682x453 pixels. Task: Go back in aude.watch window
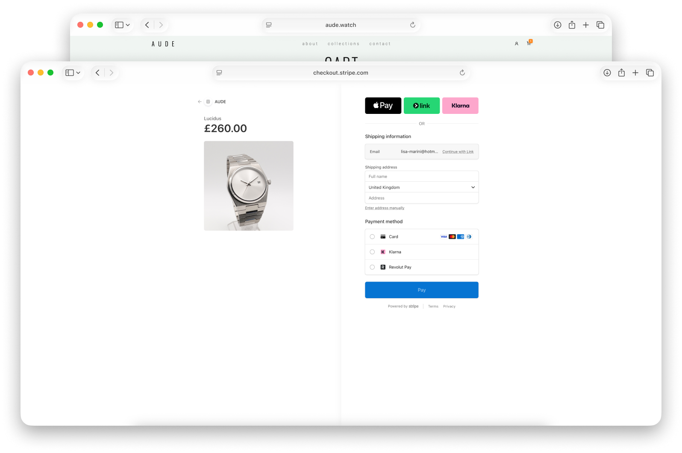pos(147,25)
